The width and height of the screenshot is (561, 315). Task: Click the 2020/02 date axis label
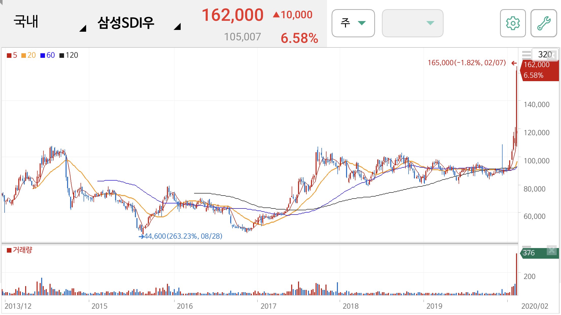535,306
